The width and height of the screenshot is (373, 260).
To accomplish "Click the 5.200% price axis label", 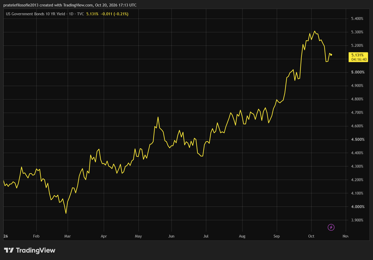I will coord(357,45).
